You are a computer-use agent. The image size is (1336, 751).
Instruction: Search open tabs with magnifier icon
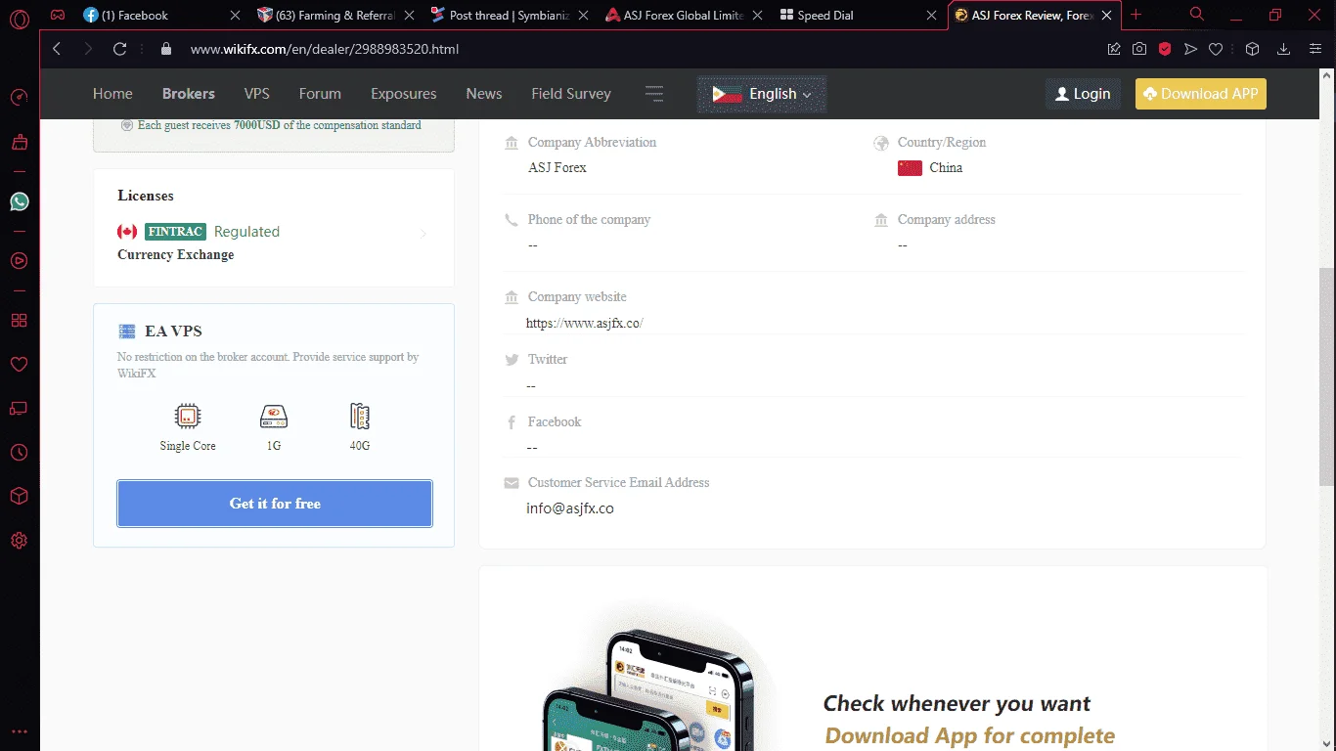tap(1197, 15)
